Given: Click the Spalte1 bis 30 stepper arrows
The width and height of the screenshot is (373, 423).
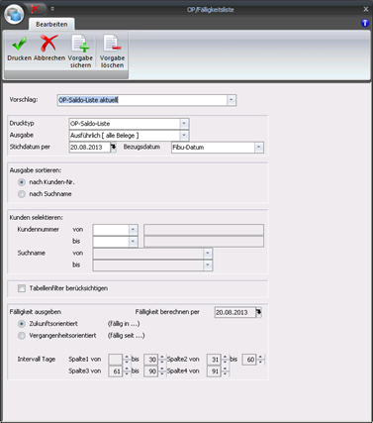Looking at the screenshot, I should click(x=162, y=360).
